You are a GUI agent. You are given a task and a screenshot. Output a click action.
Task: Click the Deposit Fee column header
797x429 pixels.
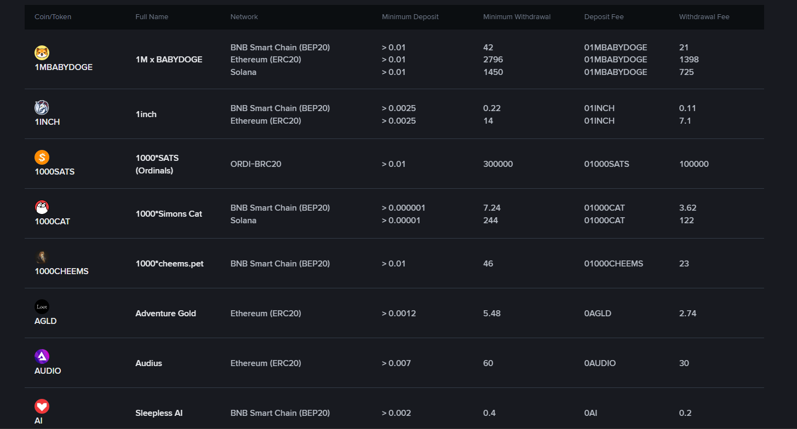[604, 17]
